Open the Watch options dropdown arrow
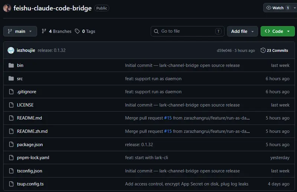This screenshot has width=297, height=192. (294, 8)
